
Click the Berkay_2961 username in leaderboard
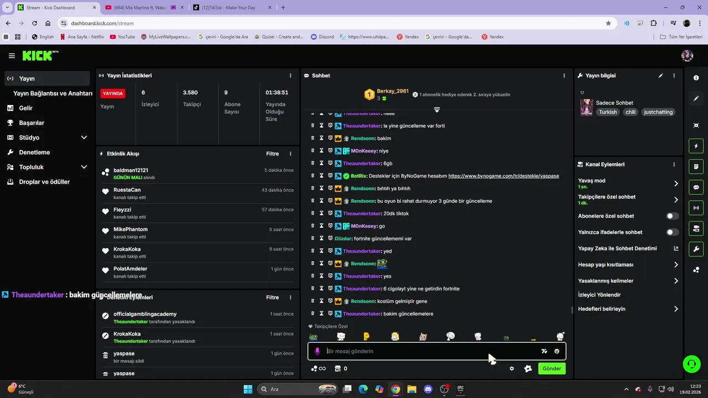click(393, 91)
